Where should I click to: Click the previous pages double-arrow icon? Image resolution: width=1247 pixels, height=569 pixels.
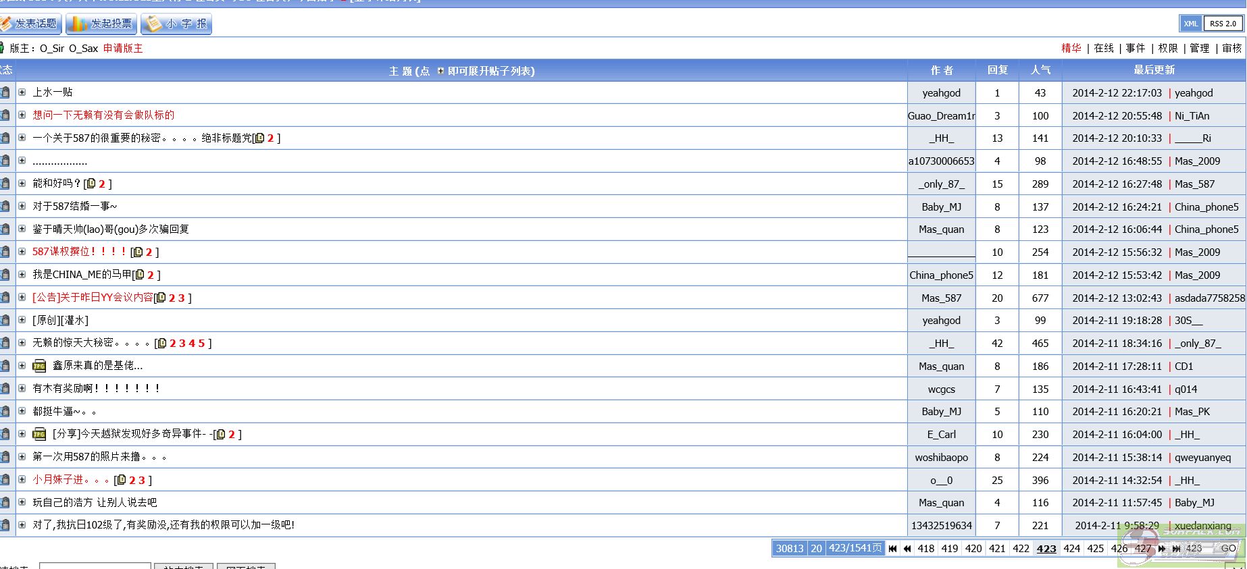(x=908, y=549)
